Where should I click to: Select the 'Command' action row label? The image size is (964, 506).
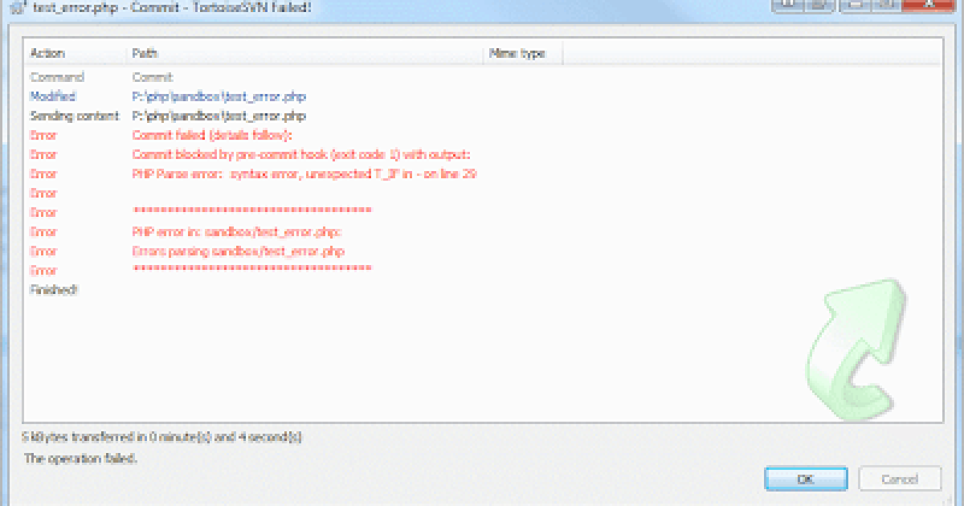[57, 78]
